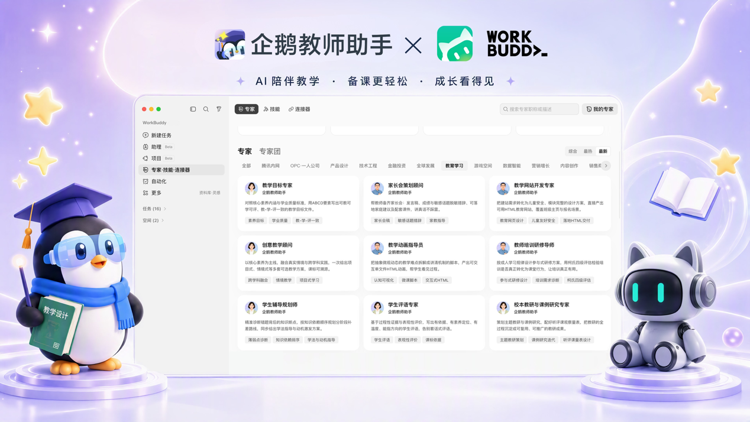Open the 教学动画指导员 card title

406,245
